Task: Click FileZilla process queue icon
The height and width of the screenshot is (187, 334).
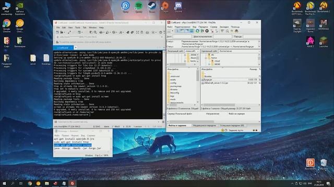Action: [202, 31]
